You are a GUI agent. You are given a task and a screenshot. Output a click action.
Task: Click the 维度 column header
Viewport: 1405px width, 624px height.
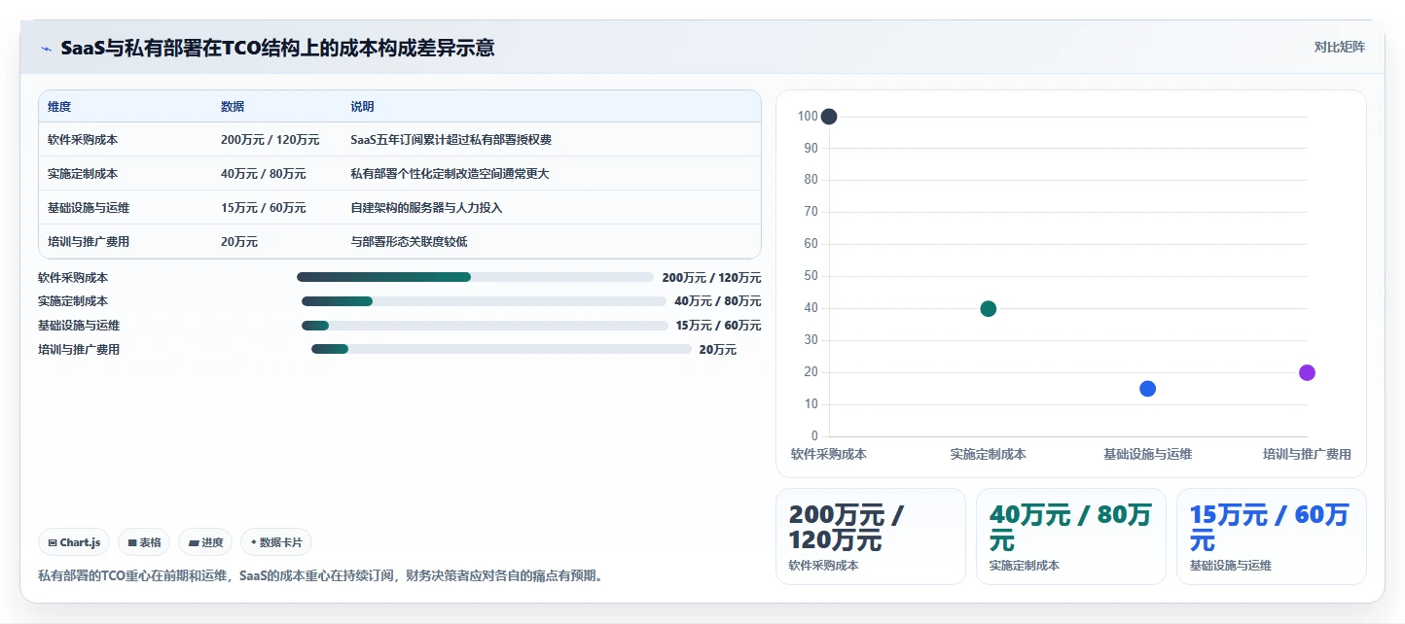[x=59, y=107]
